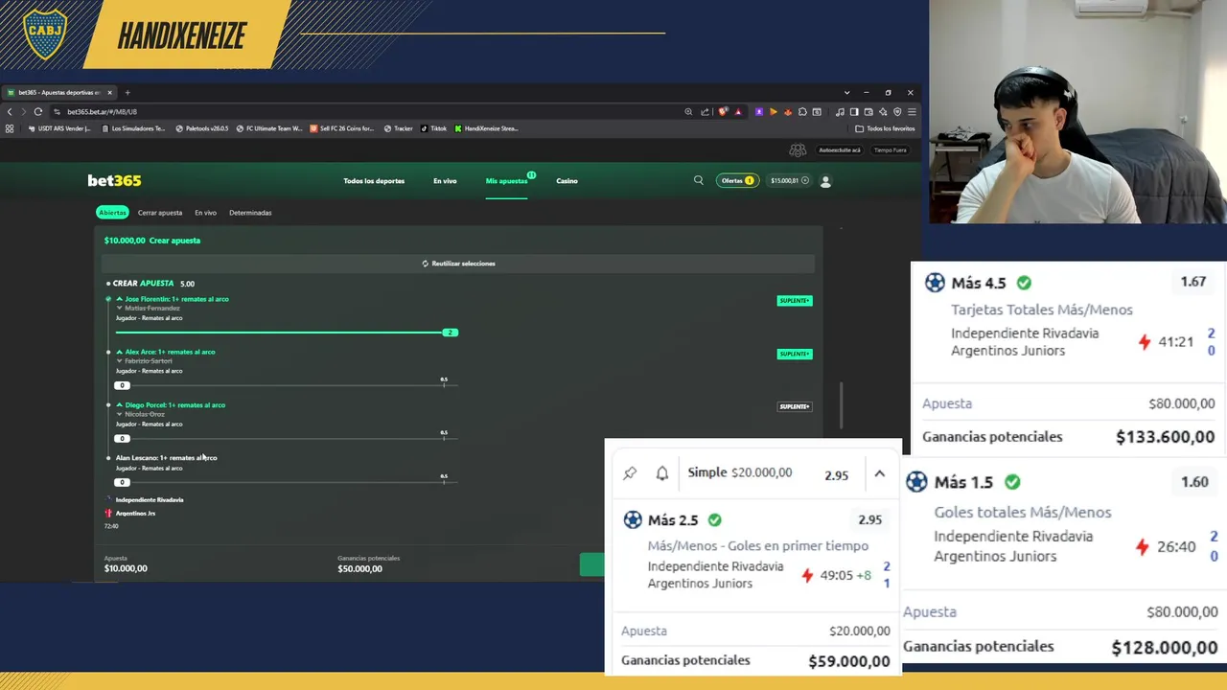Click the balance refresh icon next to $15.000,81

pos(805,180)
